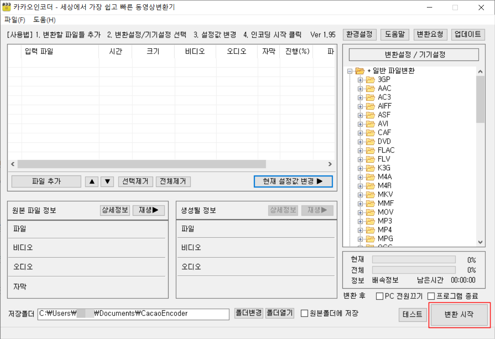Click the MOV folder icon
The image size is (495, 339).
(x=370, y=212)
